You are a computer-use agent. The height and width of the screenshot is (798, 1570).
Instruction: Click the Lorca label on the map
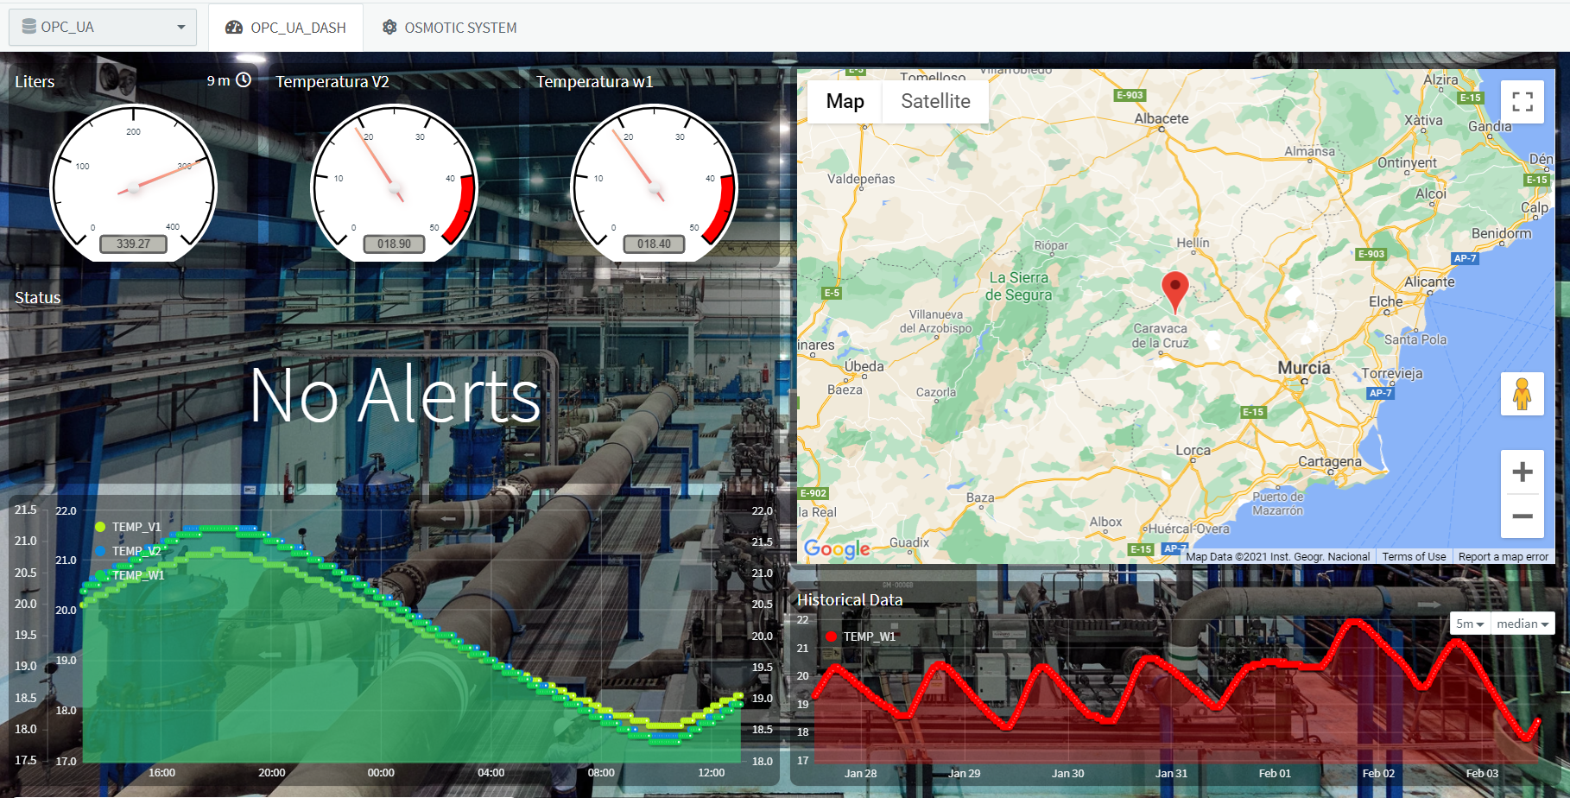1193,450
